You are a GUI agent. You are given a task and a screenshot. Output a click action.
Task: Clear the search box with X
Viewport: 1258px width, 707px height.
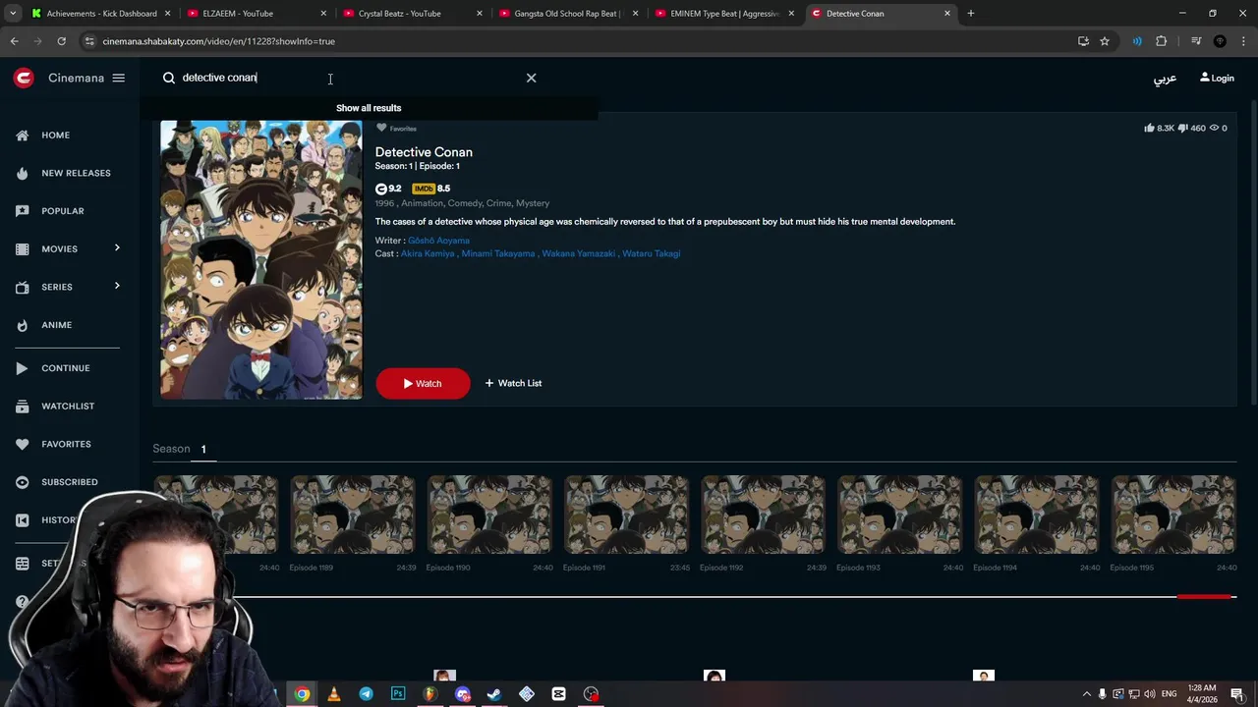(531, 78)
